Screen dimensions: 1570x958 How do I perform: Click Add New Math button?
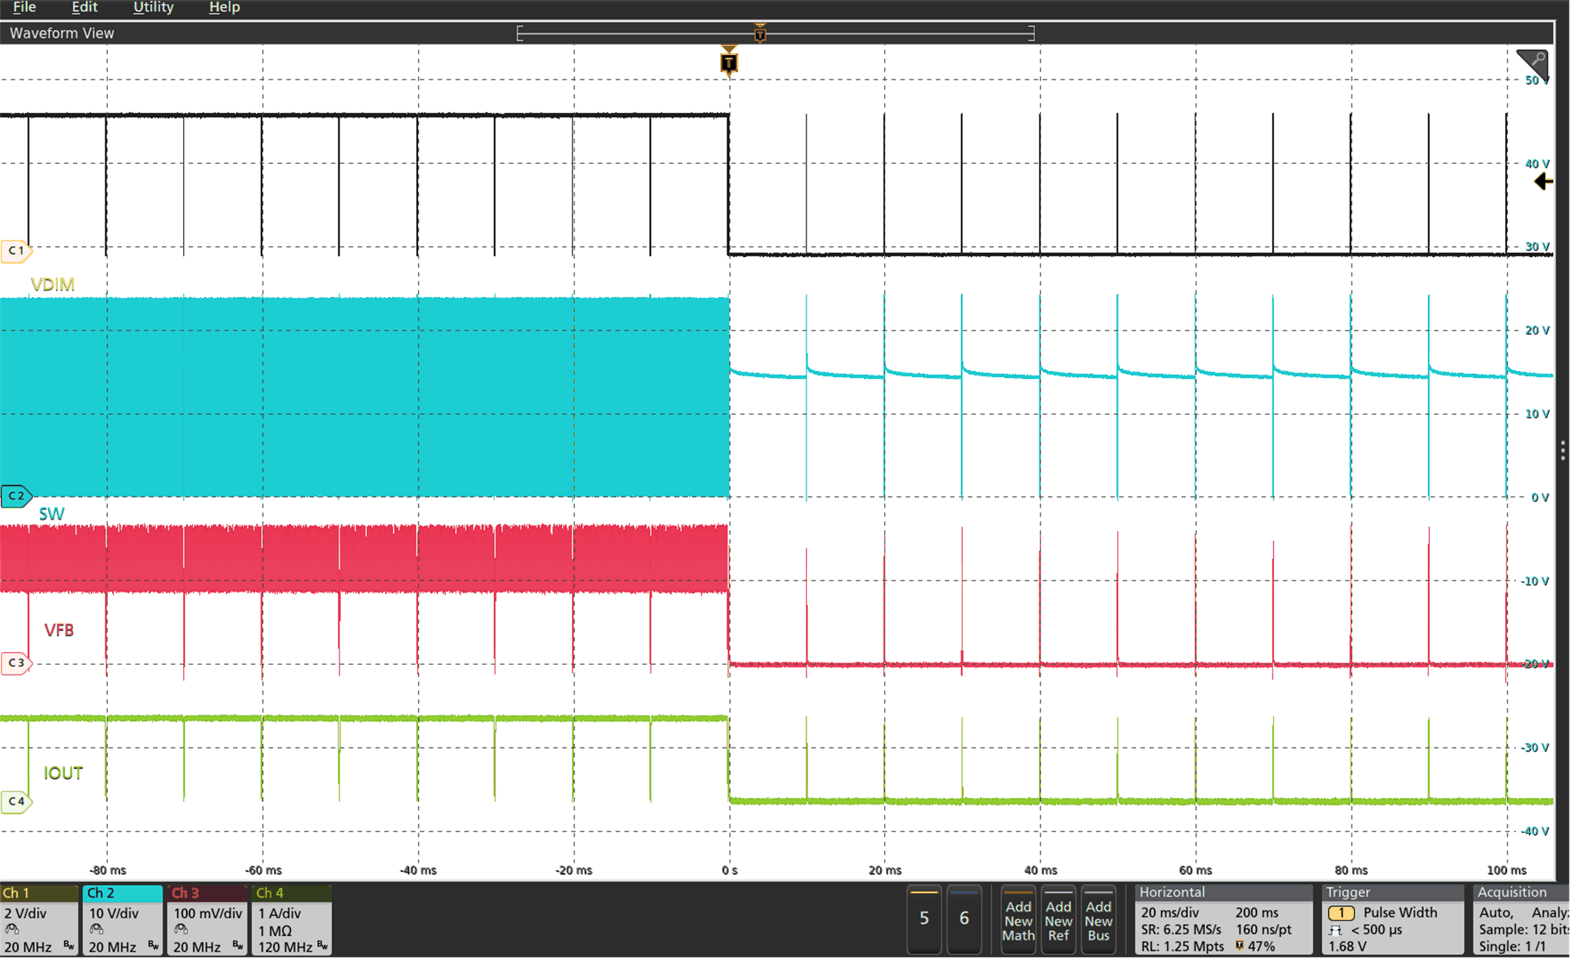click(x=1018, y=920)
